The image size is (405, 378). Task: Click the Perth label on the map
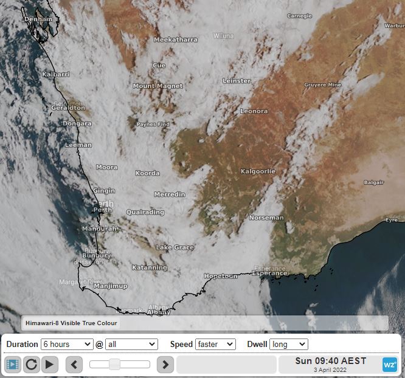coord(103,210)
